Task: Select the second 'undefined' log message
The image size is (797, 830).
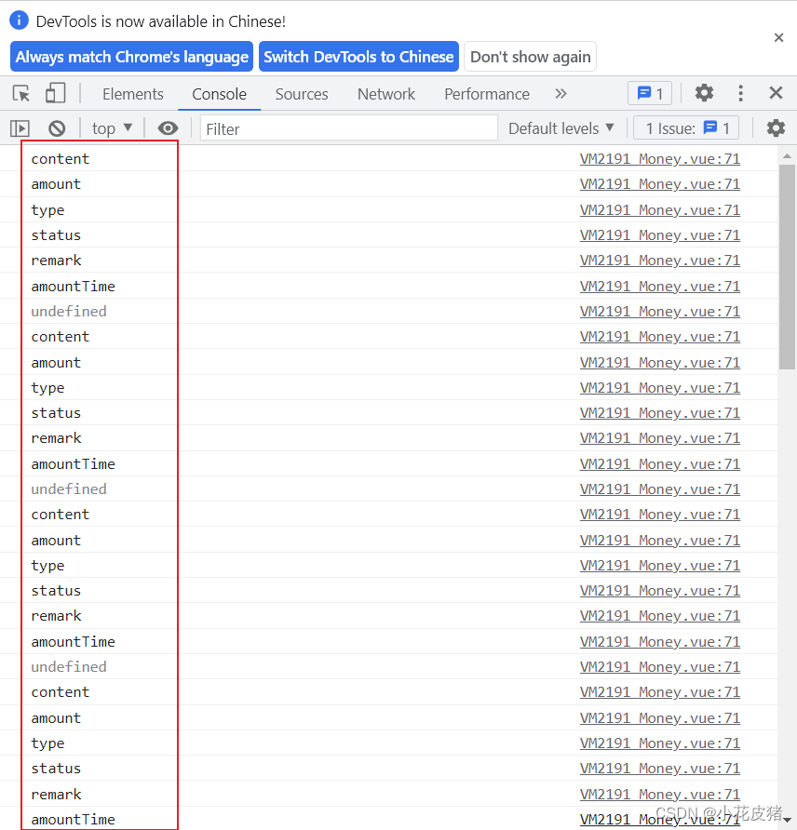Action: 69,489
